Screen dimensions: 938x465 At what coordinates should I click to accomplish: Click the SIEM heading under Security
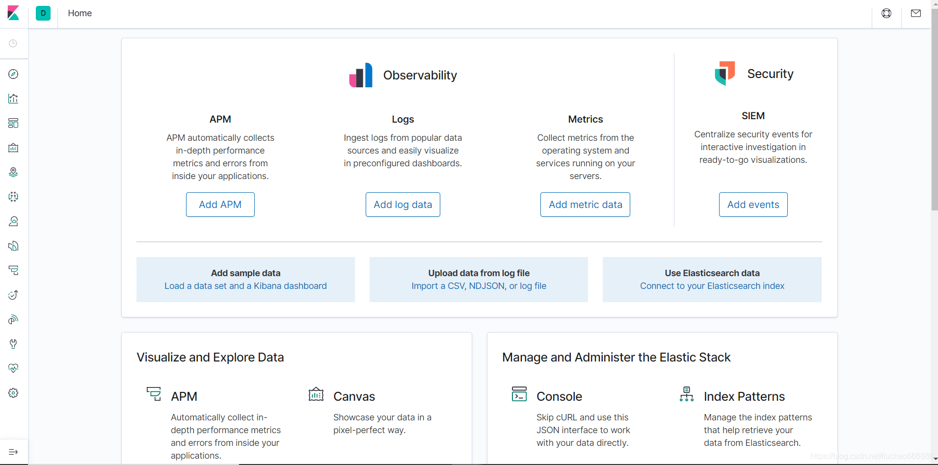click(753, 116)
